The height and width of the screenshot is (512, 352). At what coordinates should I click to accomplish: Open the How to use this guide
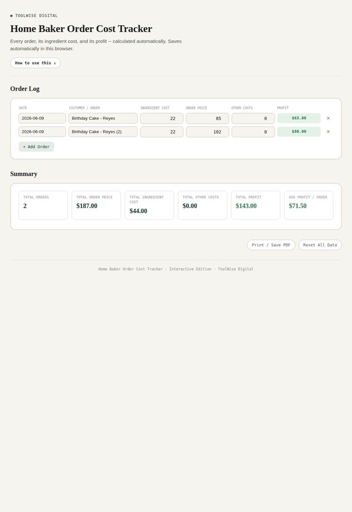[x=35, y=63]
